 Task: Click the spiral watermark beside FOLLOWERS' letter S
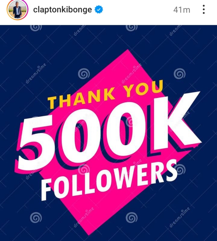tap(180, 169)
